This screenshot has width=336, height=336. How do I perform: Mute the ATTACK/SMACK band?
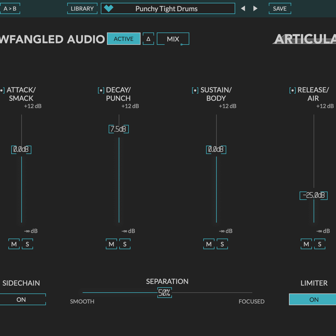[14, 244]
